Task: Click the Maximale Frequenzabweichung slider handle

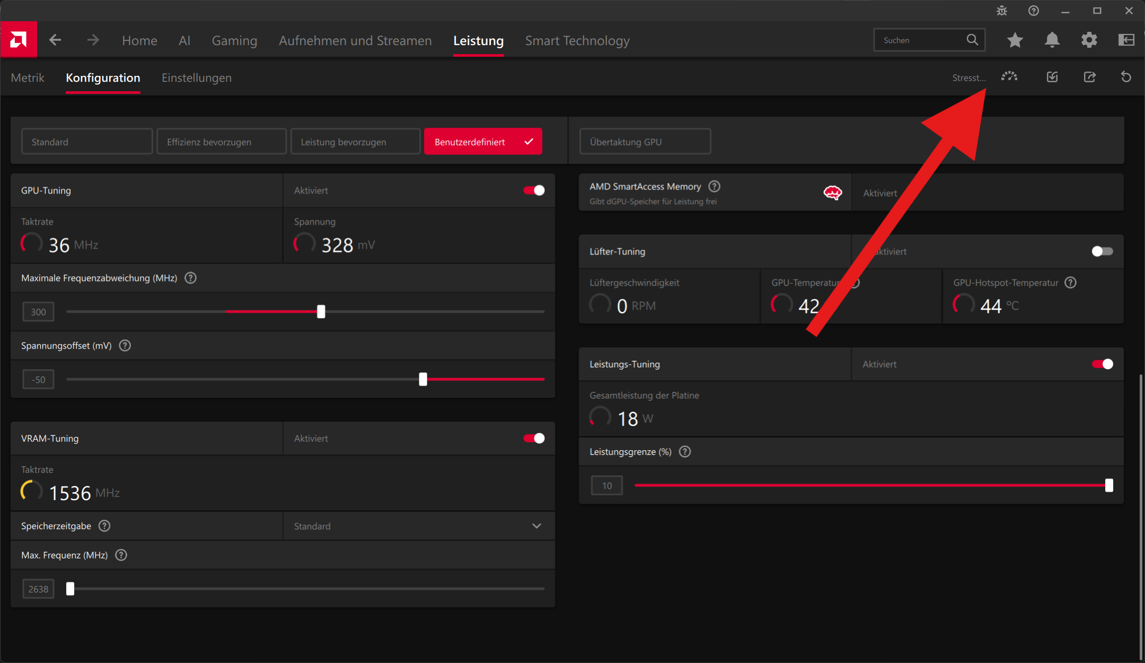Action: tap(321, 312)
